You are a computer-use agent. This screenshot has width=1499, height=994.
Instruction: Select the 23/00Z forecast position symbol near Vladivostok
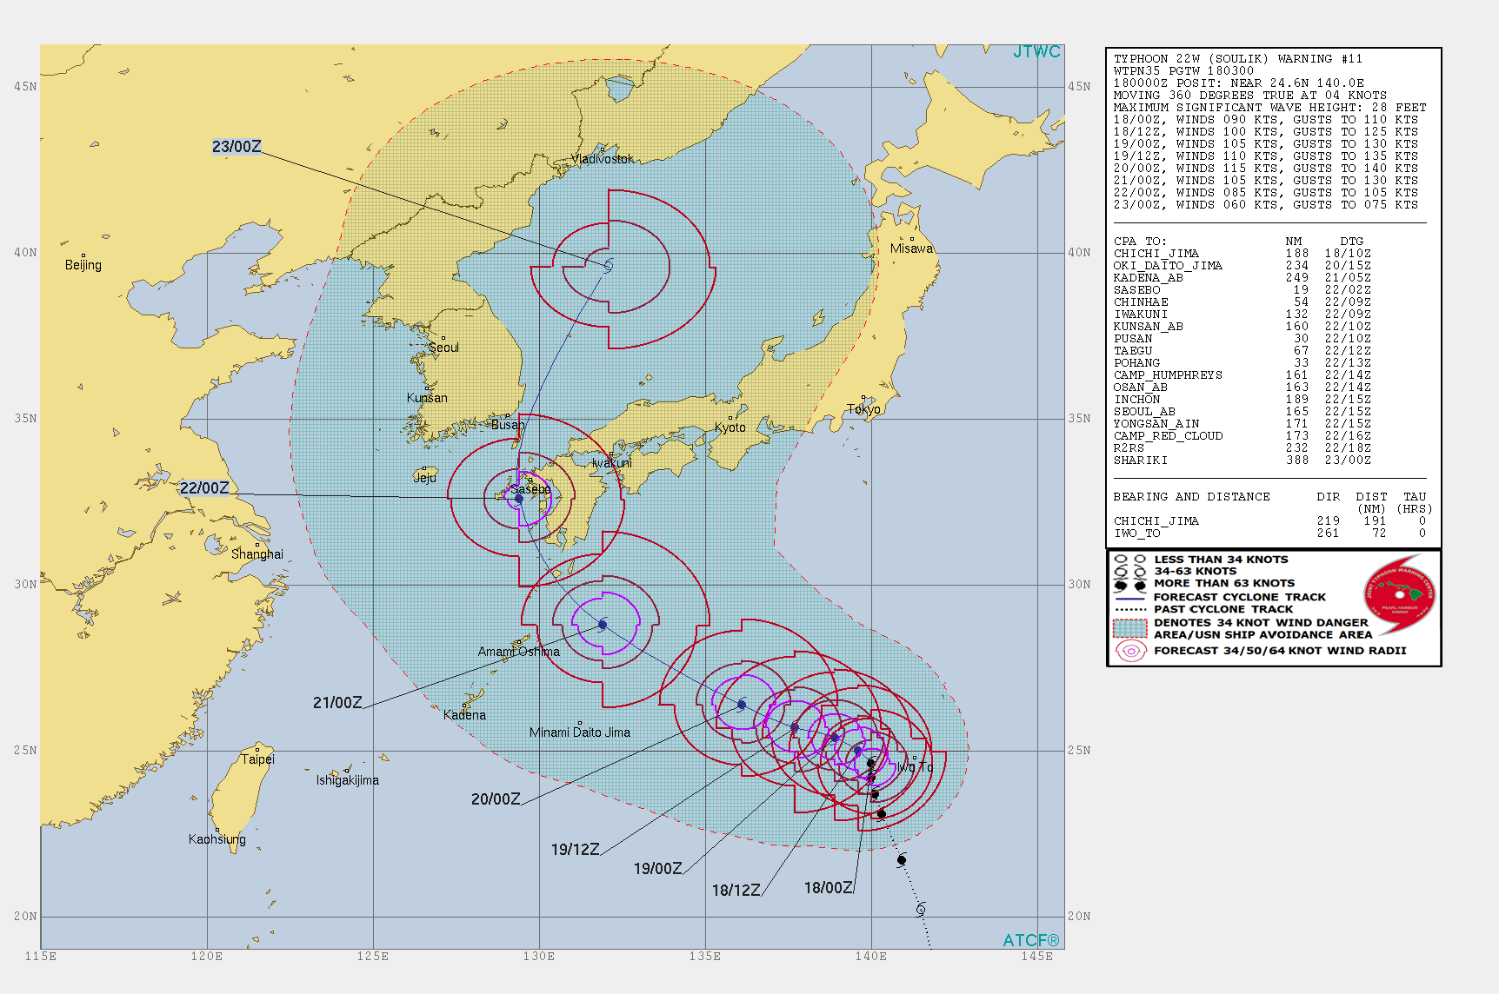point(608,264)
